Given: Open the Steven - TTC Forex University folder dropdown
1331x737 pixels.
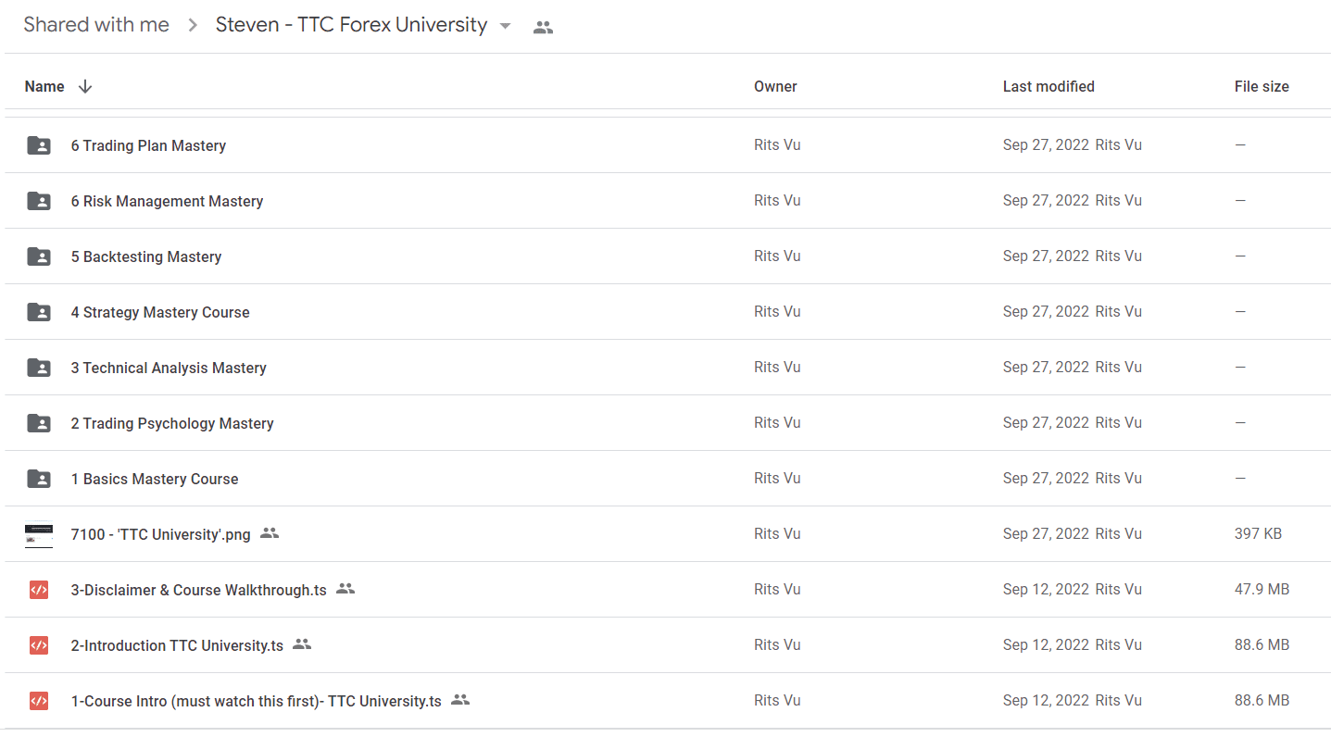Looking at the screenshot, I should pos(505,26).
